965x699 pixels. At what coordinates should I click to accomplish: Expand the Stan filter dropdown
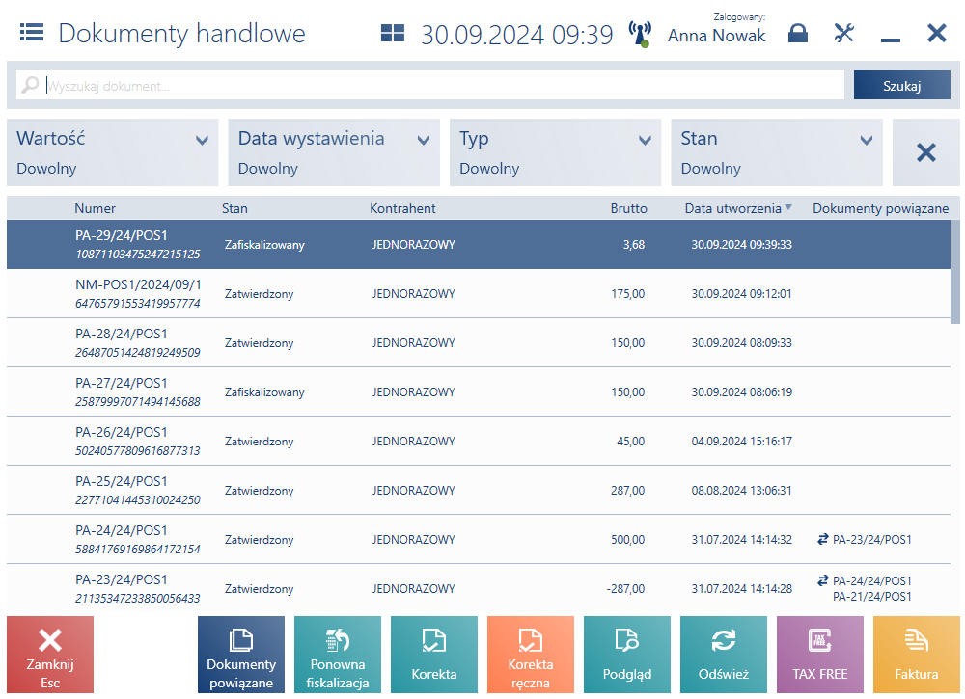[x=777, y=152]
